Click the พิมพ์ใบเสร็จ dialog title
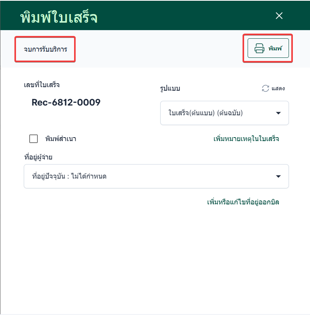The image size is (310, 315). point(58,17)
